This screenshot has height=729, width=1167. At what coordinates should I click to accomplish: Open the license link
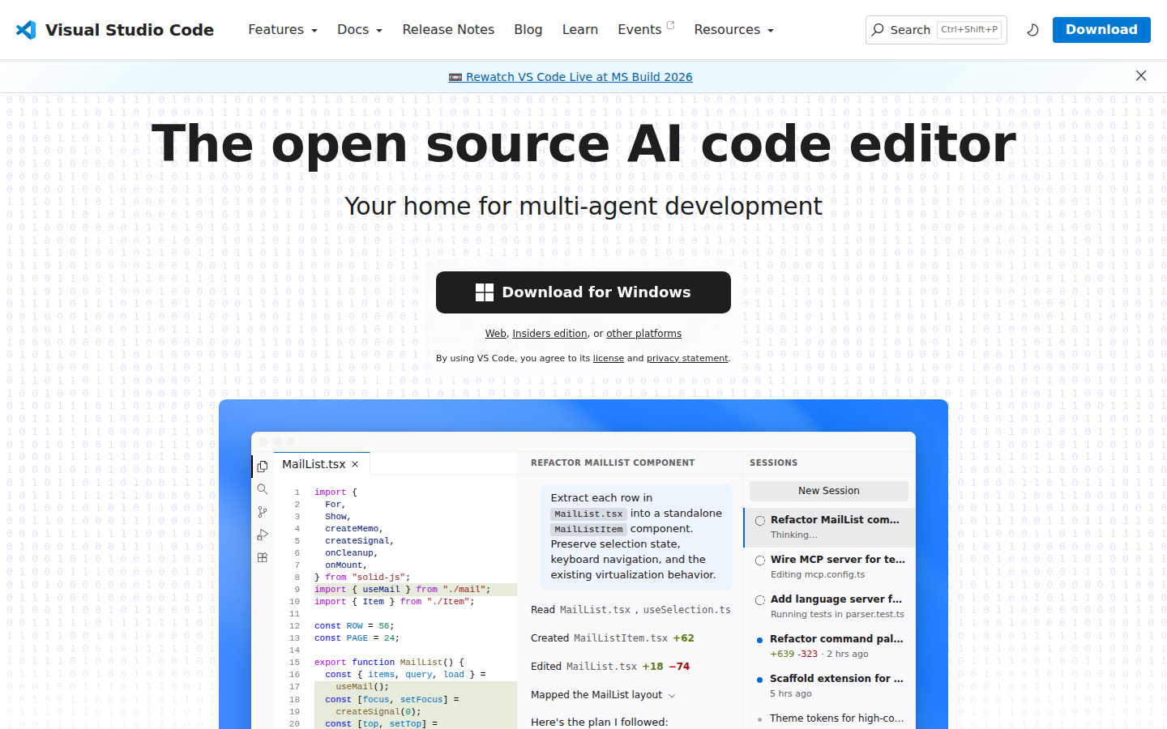point(609,358)
